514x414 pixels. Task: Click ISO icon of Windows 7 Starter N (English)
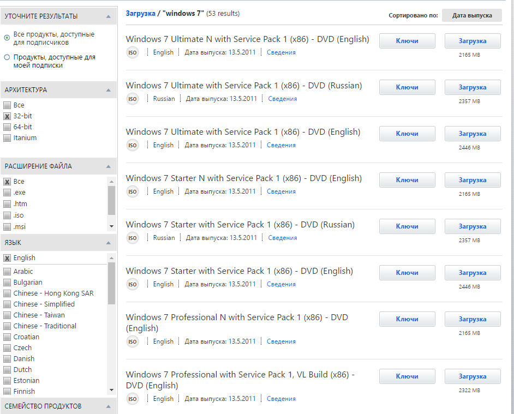tap(133, 192)
